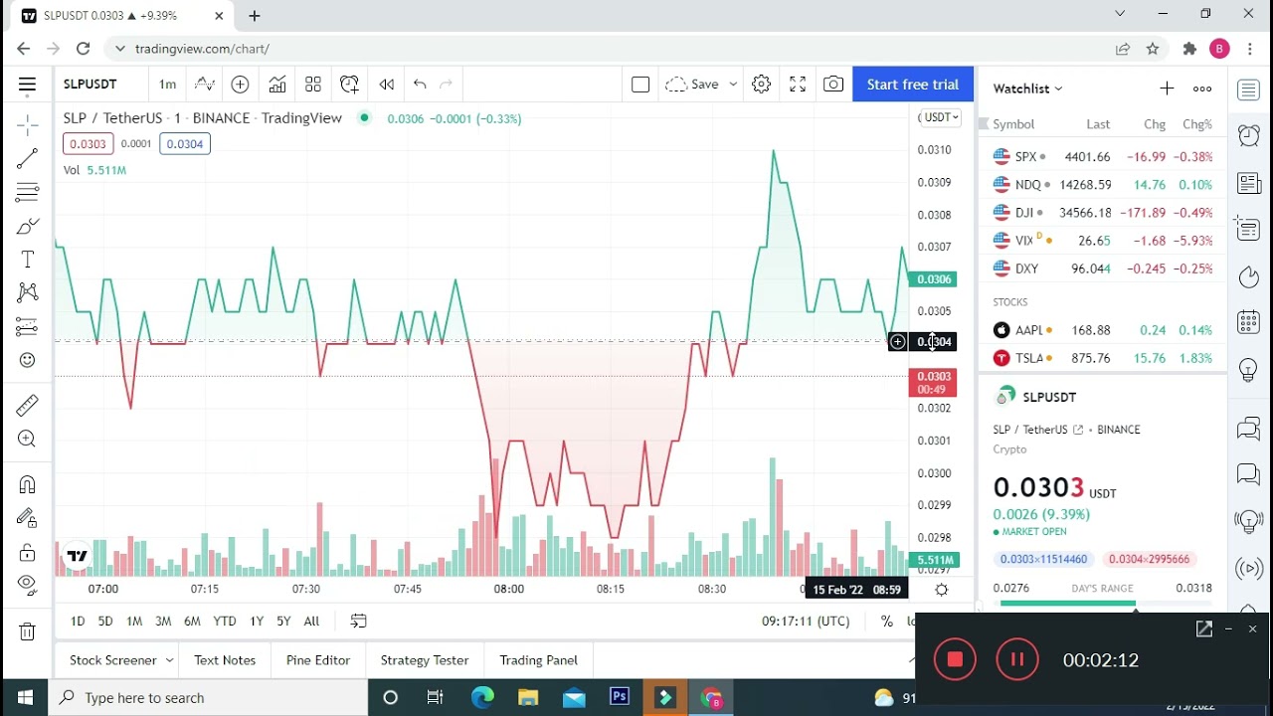
Task: Set chart range to 1D
Action: point(78,622)
